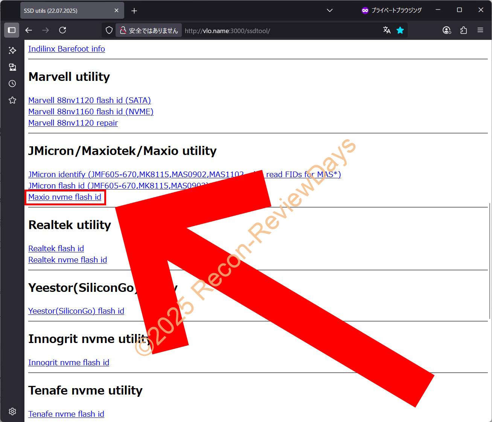Image resolution: width=492 pixels, height=422 pixels.
Task: Click the tracking protection shield icon
Action: [109, 30]
